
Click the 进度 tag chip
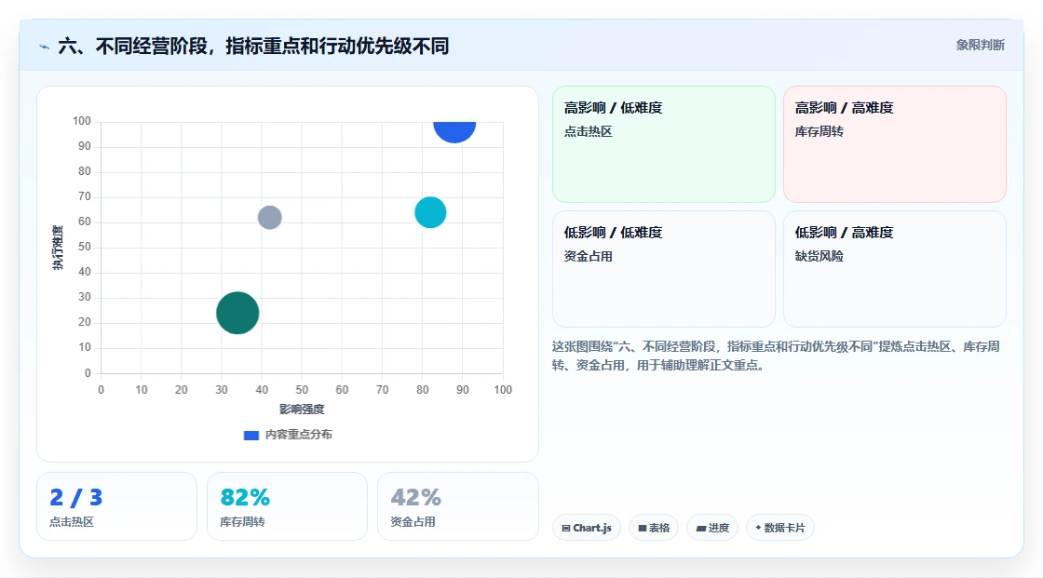[712, 528]
